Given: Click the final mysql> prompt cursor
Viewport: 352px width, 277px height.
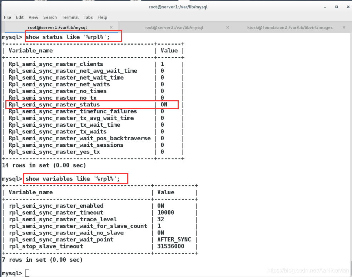Looking at the screenshot, I should pyautogui.click(x=27, y=273).
